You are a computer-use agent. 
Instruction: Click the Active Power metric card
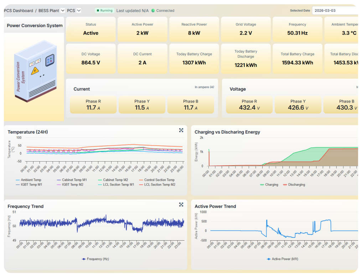pyautogui.click(x=142, y=30)
